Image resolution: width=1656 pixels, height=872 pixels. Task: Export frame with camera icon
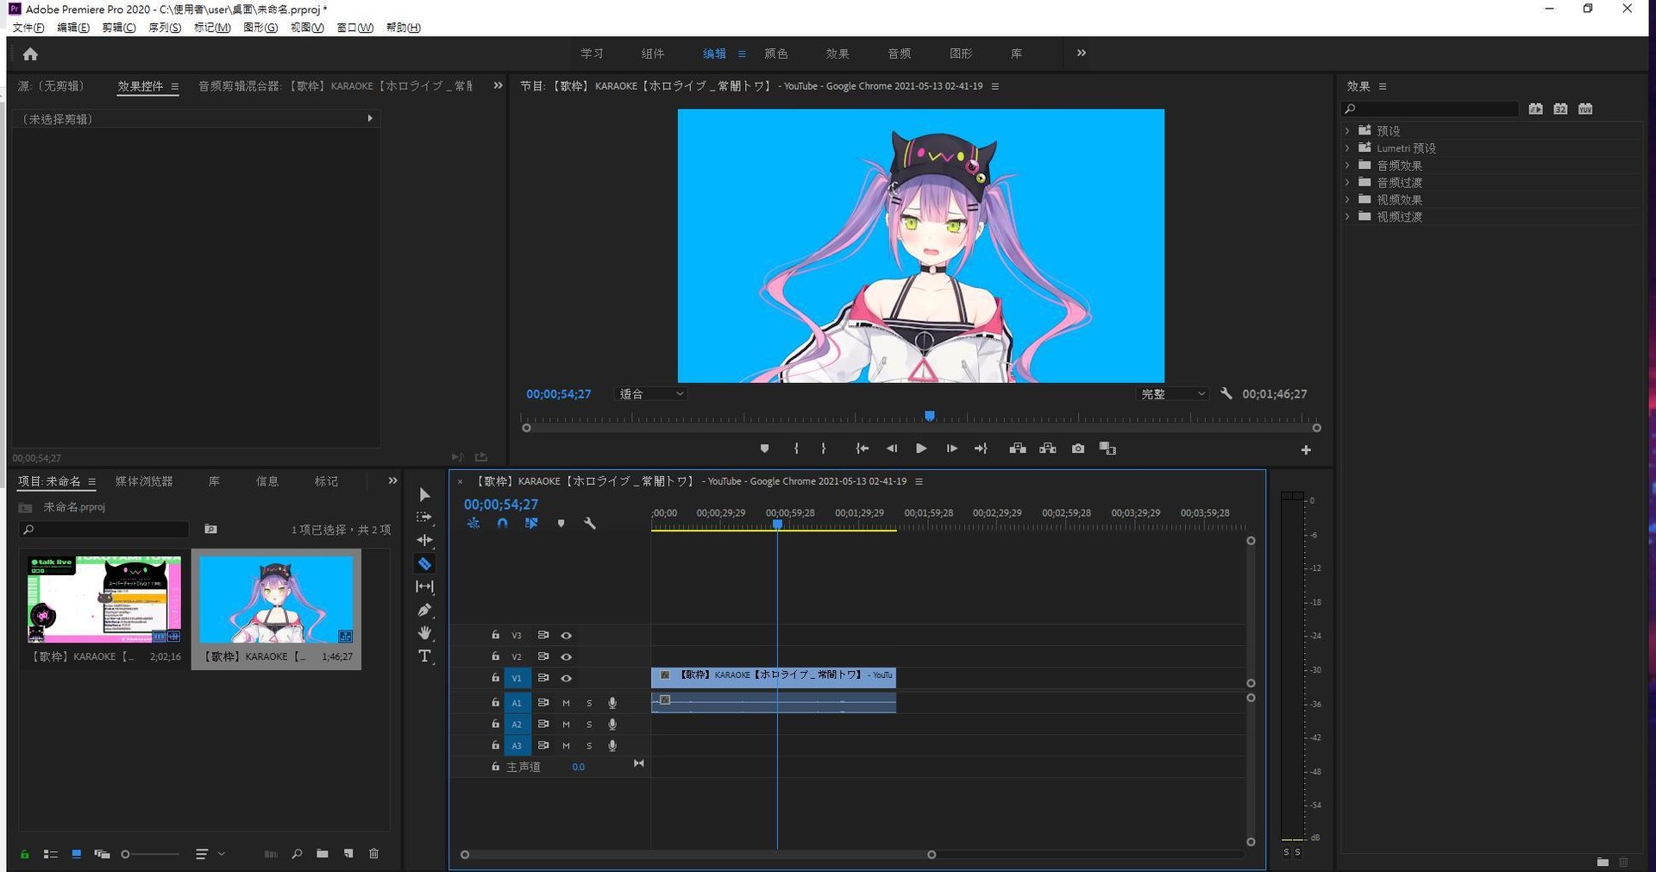pos(1078,449)
